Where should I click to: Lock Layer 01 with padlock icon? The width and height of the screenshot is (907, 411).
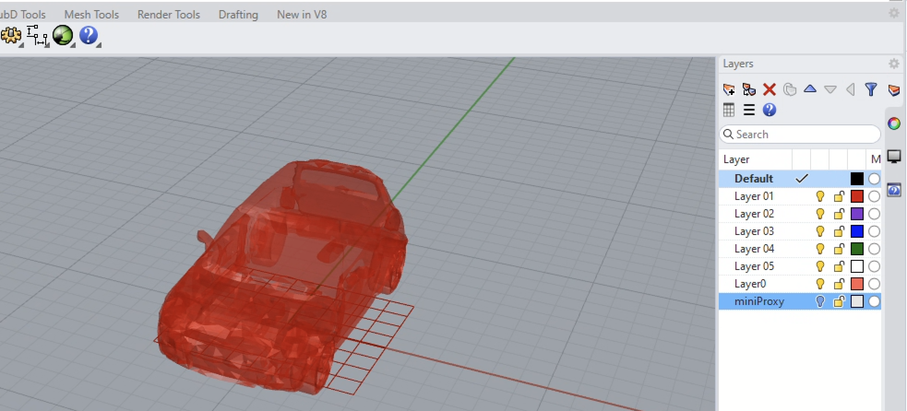point(839,196)
